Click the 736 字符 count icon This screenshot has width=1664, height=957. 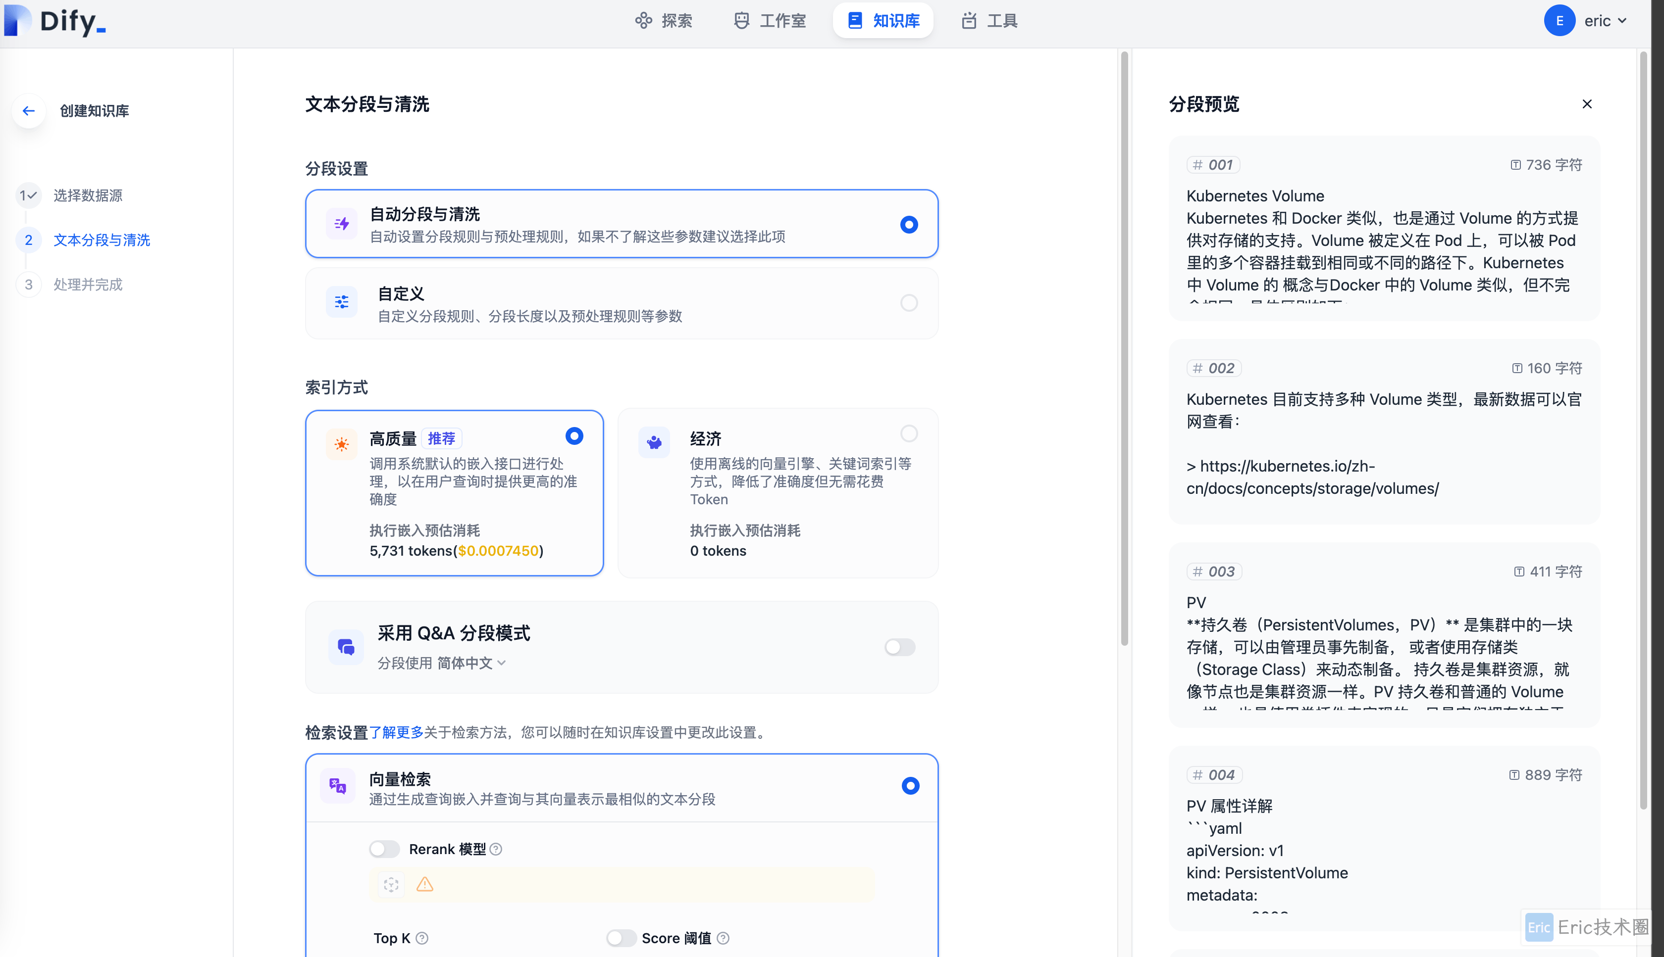[x=1515, y=165]
